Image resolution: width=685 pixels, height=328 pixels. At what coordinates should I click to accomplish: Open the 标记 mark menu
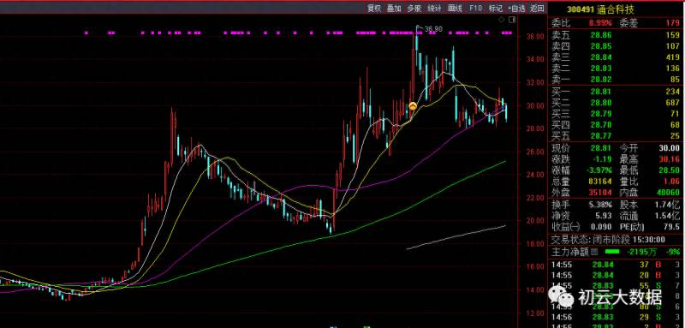click(x=496, y=8)
